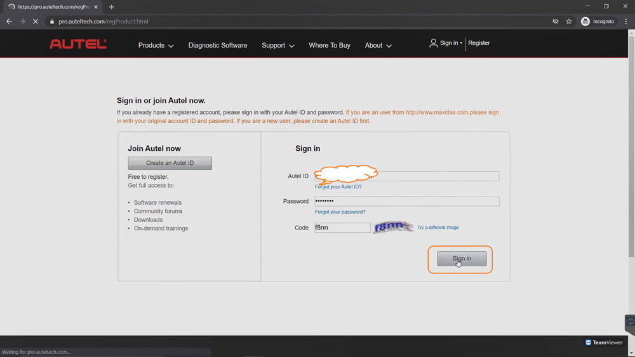
Task: Open the Chrome three-dot menu
Action: click(625, 22)
